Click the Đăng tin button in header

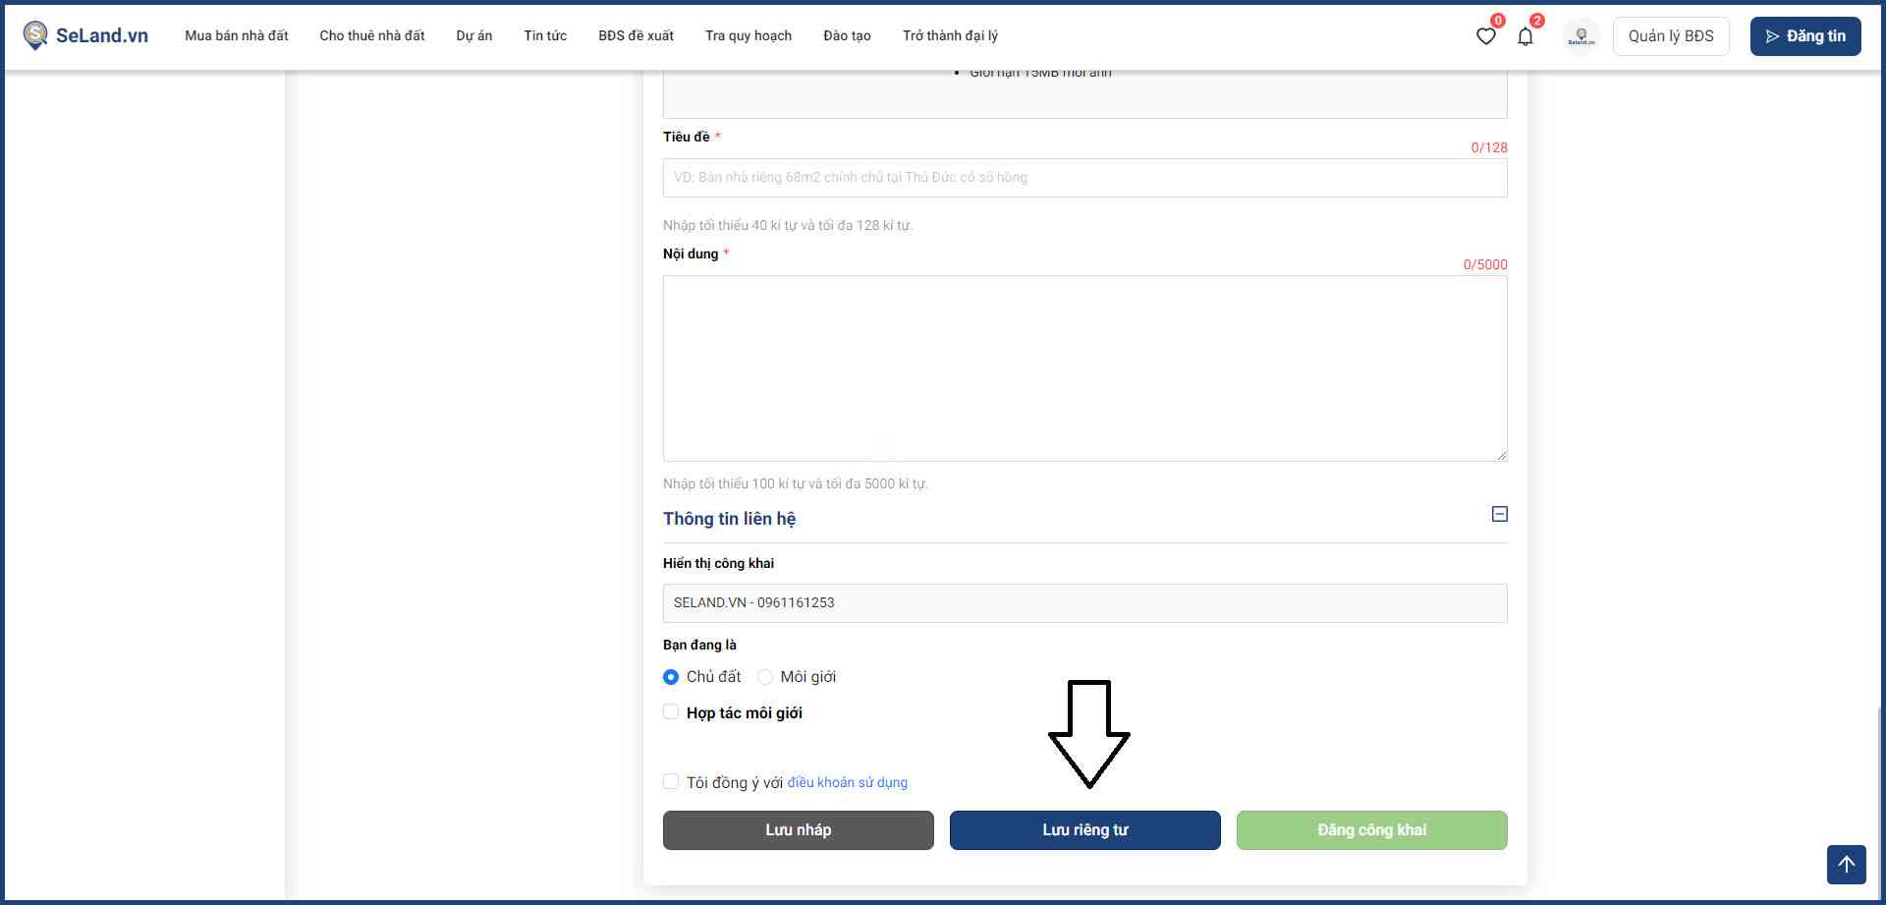click(x=1804, y=36)
